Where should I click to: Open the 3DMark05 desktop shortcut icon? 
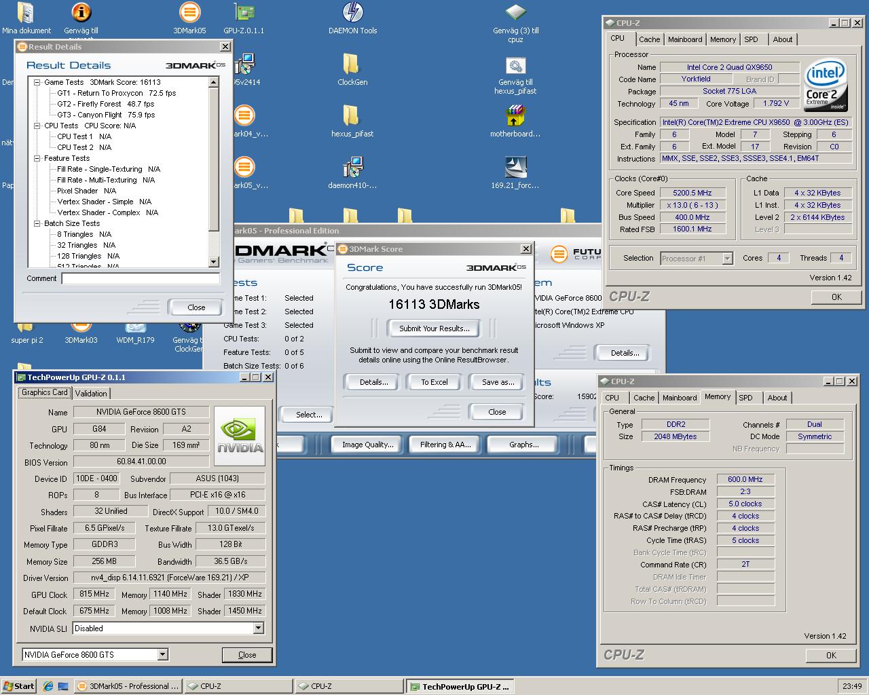tap(189, 13)
